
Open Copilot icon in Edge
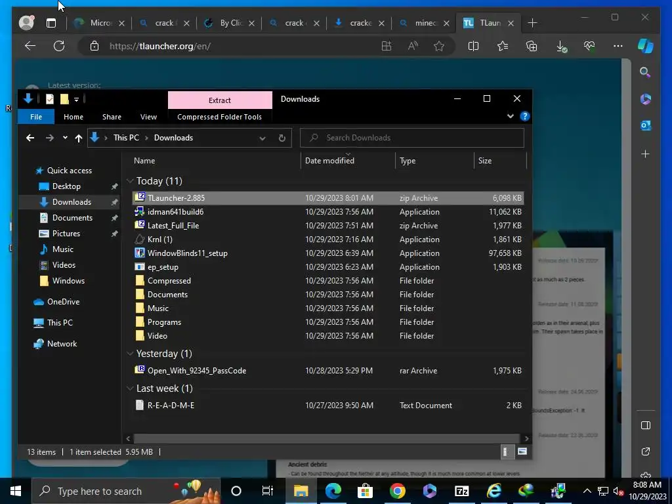tap(646, 46)
